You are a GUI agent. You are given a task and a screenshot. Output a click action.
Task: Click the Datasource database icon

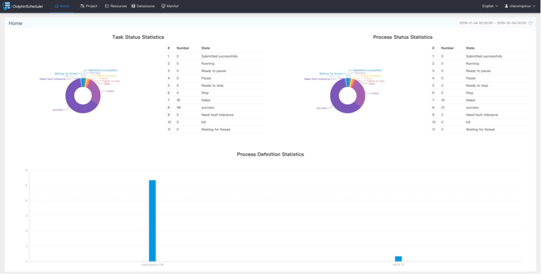133,6
